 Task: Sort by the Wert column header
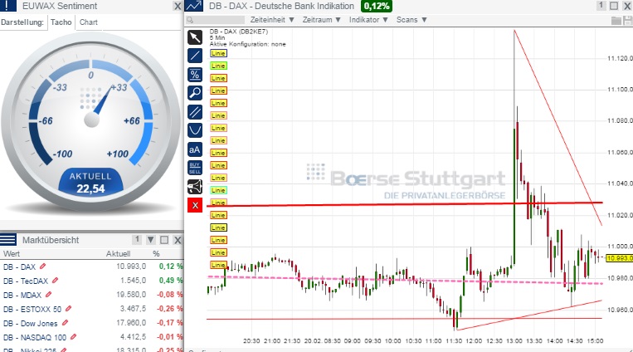tap(12, 254)
